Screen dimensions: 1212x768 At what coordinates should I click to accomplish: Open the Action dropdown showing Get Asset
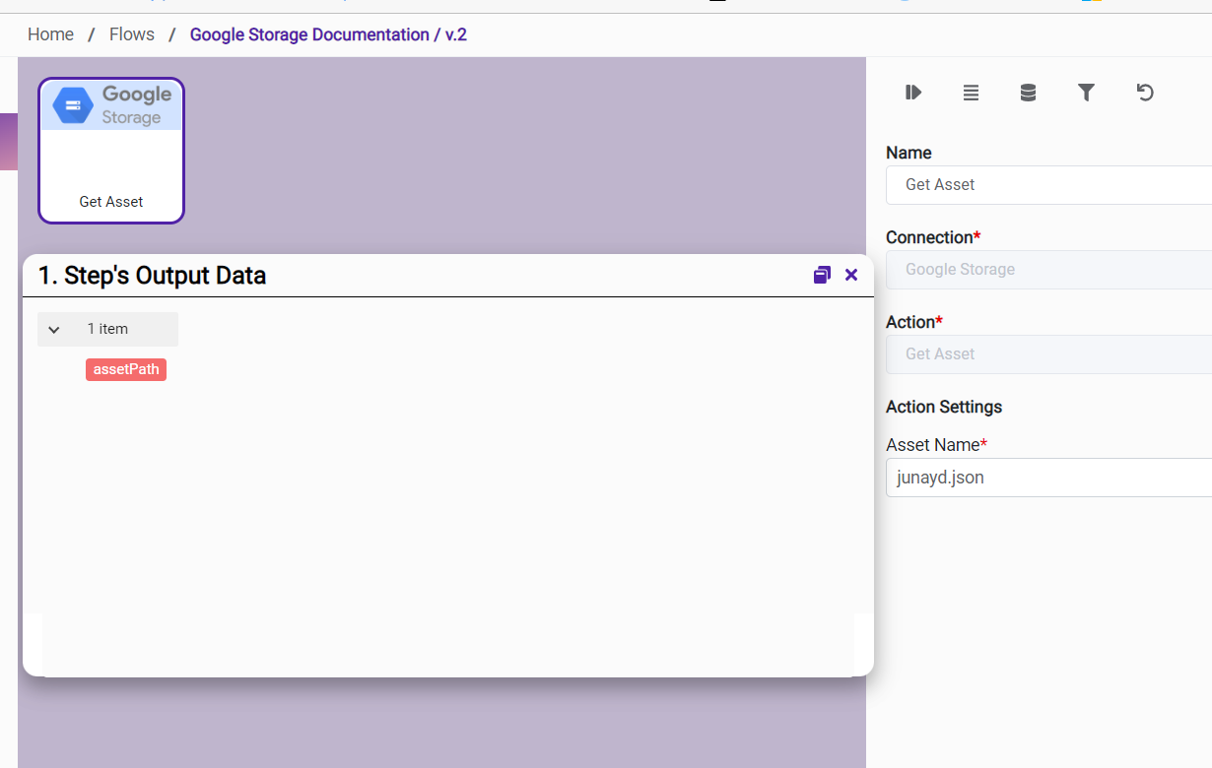click(x=1048, y=354)
